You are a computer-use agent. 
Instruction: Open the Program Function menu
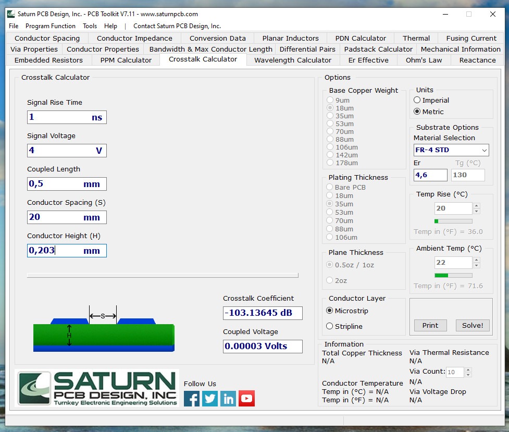tap(51, 26)
